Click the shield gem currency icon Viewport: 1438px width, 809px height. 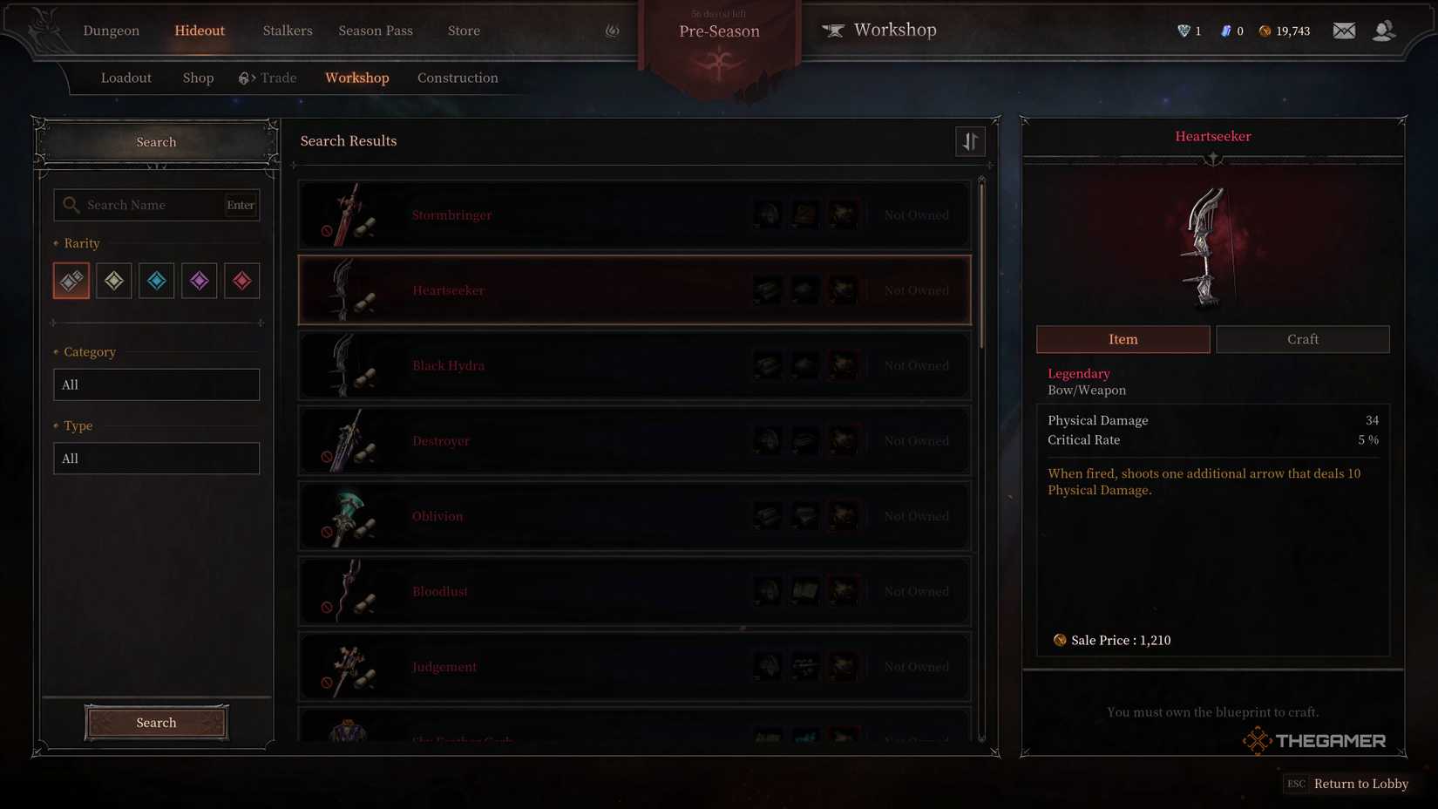(x=1184, y=31)
